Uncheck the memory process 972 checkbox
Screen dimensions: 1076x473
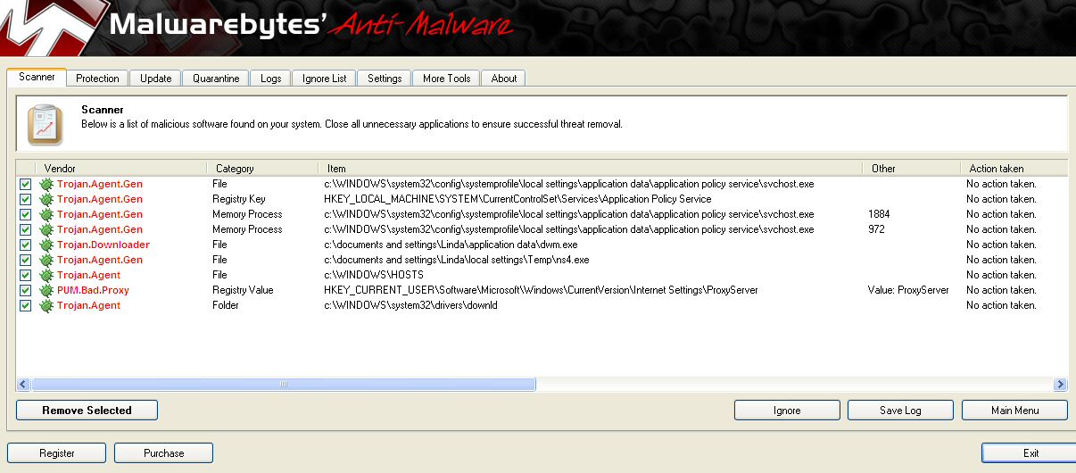(25, 229)
